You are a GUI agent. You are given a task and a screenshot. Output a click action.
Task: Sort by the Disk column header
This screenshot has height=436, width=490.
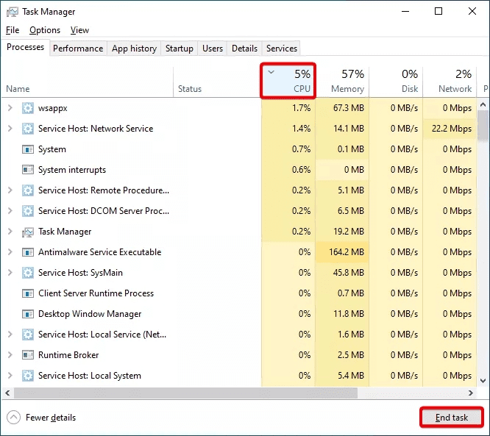396,81
